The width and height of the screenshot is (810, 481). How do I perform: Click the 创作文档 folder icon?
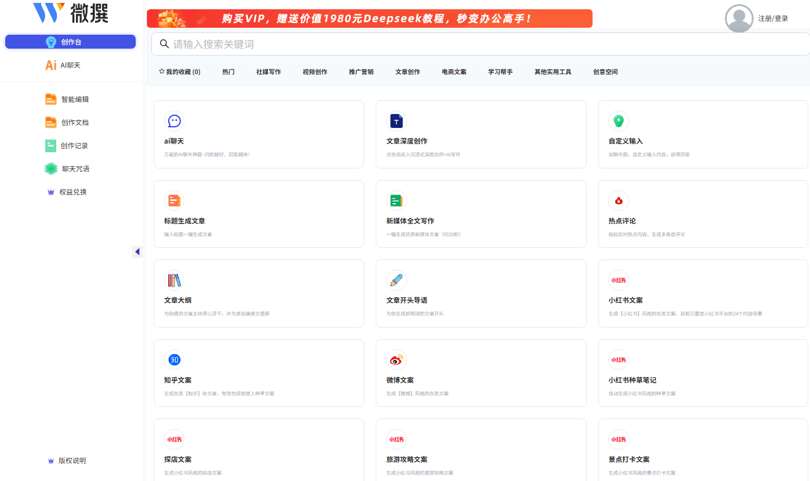pyautogui.click(x=51, y=123)
